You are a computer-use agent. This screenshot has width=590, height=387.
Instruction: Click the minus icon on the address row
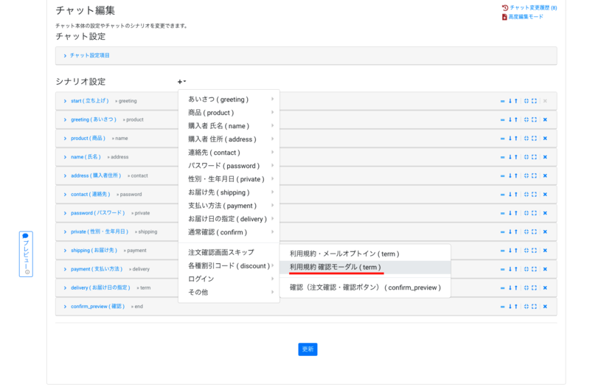[x=502, y=175]
